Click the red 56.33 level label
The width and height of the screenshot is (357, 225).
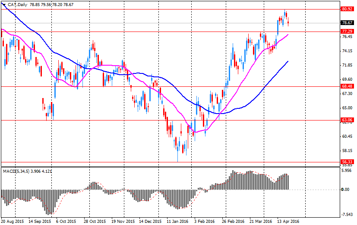click(347, 162)
